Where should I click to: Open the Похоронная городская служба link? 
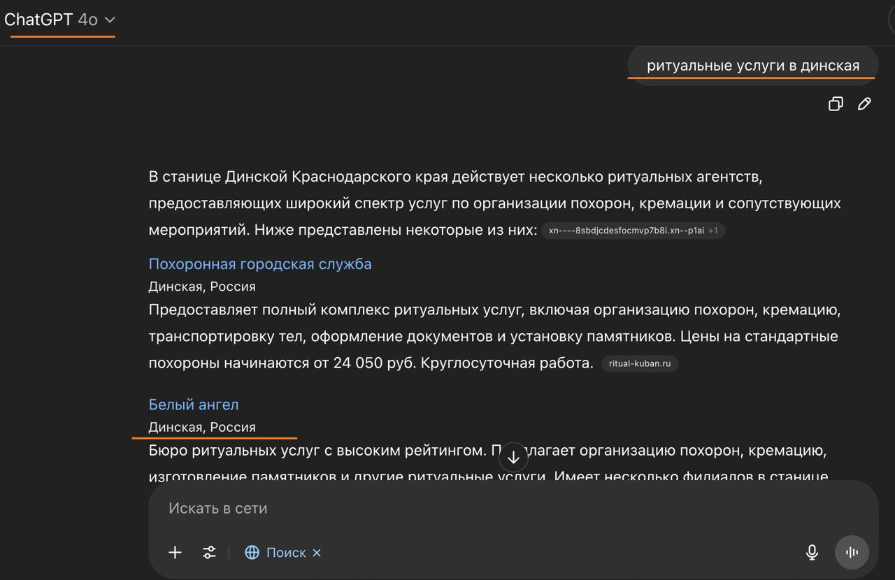click(x=259, y=263)
